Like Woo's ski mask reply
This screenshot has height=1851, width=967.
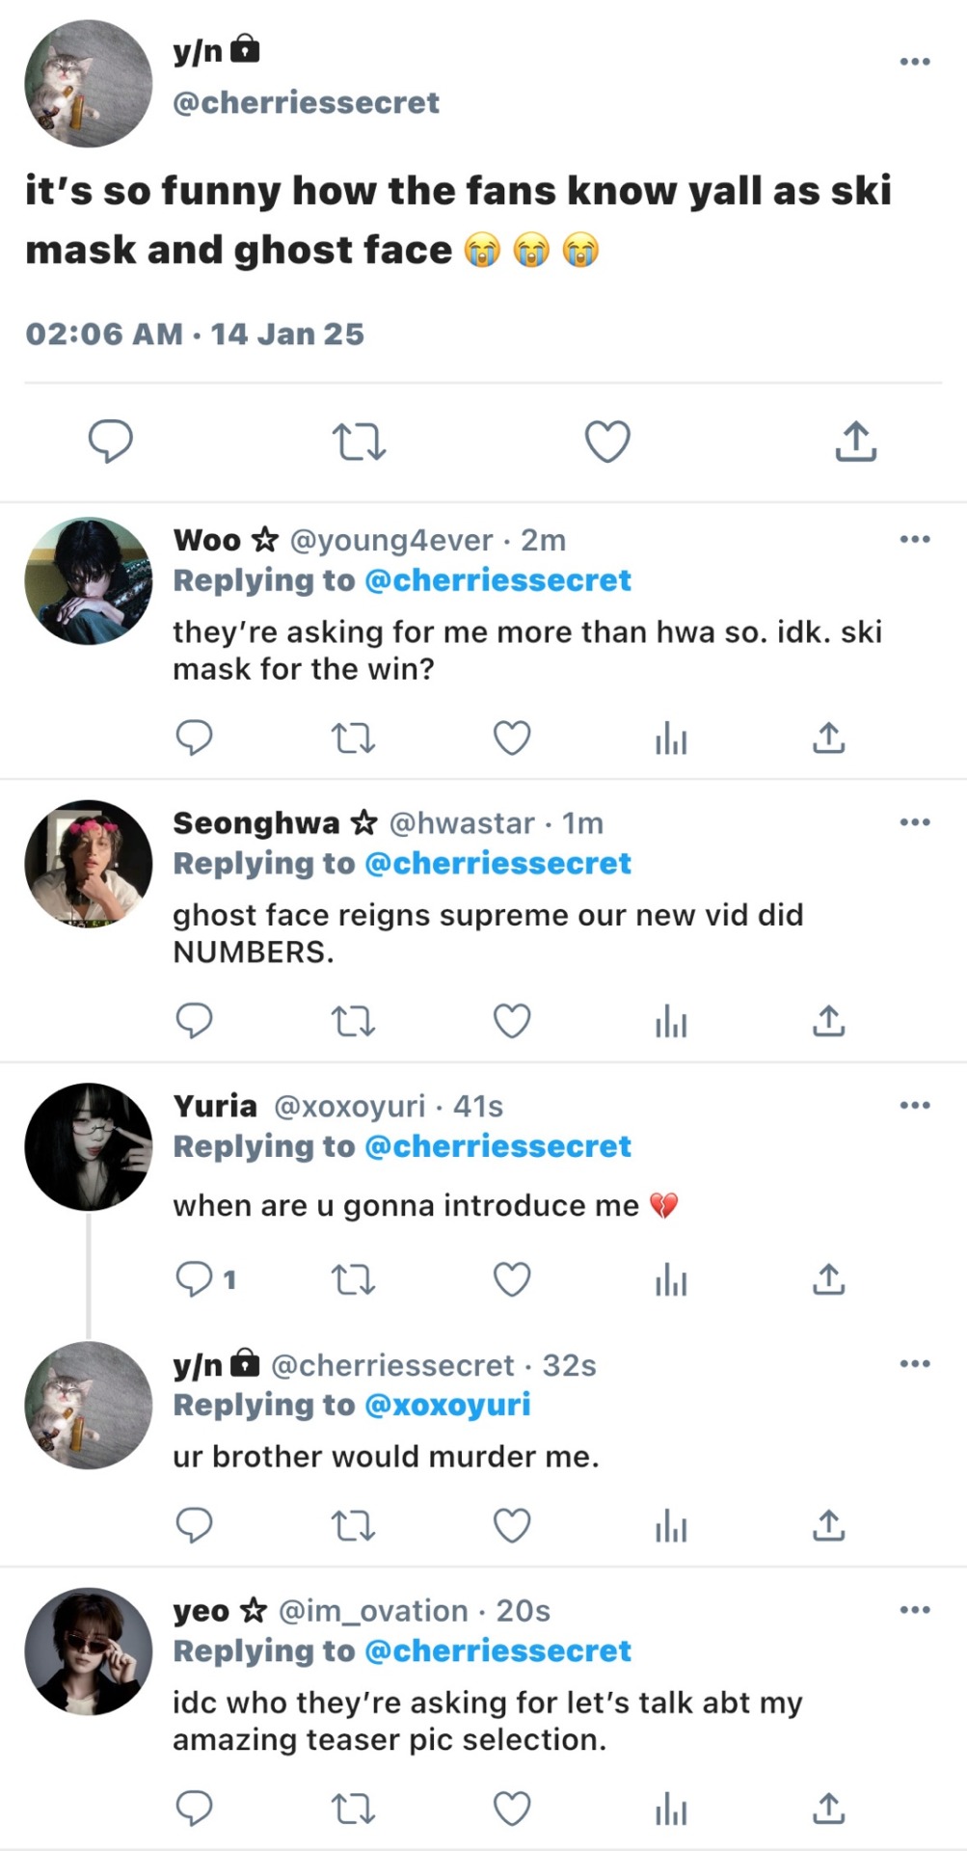pos(512,738)
